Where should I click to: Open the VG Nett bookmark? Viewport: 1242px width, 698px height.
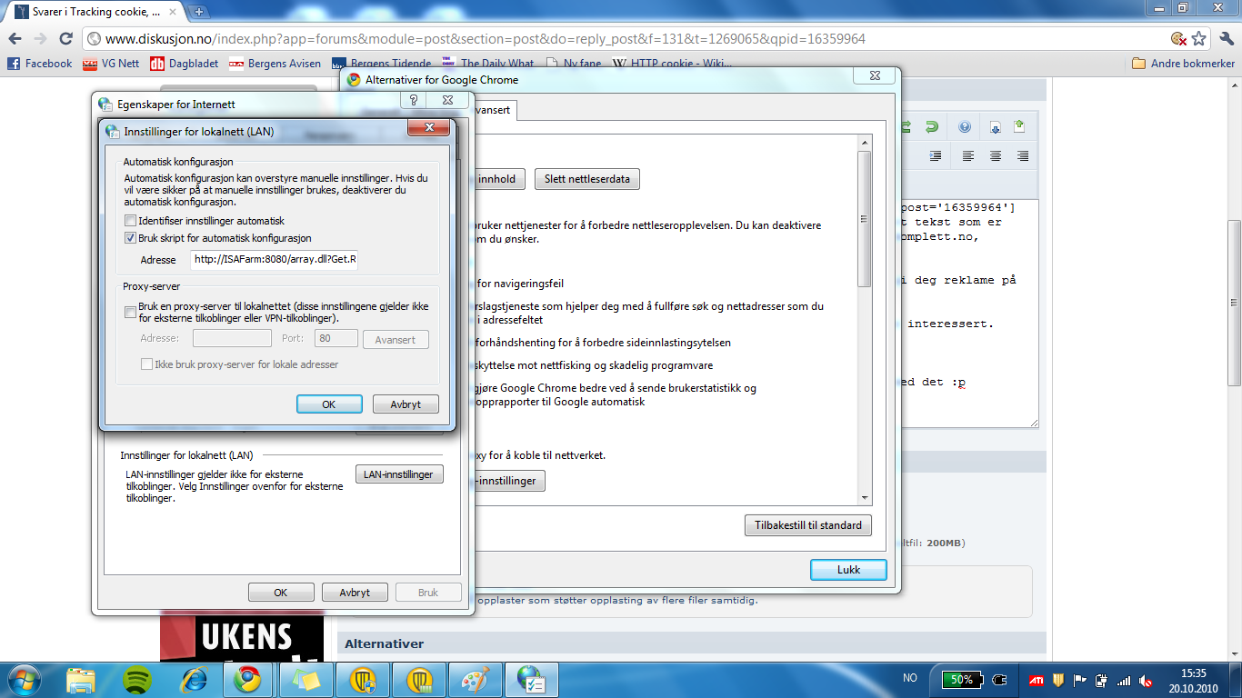point(111,64)
